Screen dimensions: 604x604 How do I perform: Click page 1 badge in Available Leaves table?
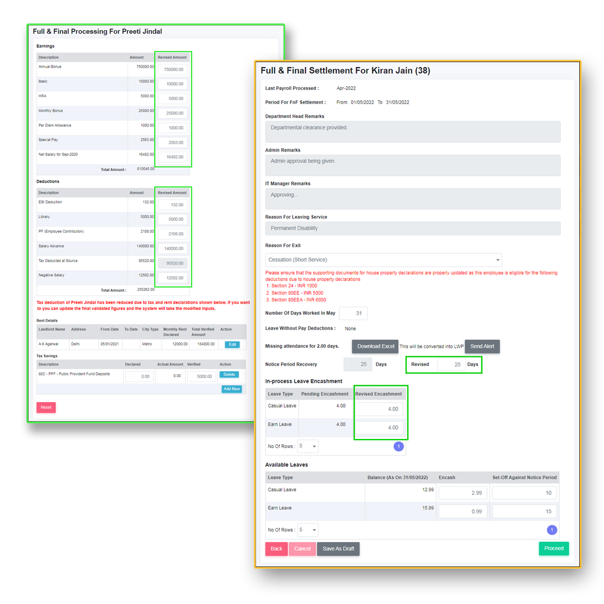click(551, 530)
